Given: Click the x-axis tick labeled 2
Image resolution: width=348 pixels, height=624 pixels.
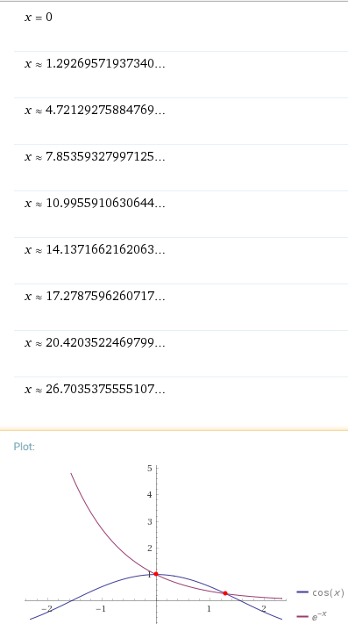Looking at the screenshot, I should (x=264, y=609).
